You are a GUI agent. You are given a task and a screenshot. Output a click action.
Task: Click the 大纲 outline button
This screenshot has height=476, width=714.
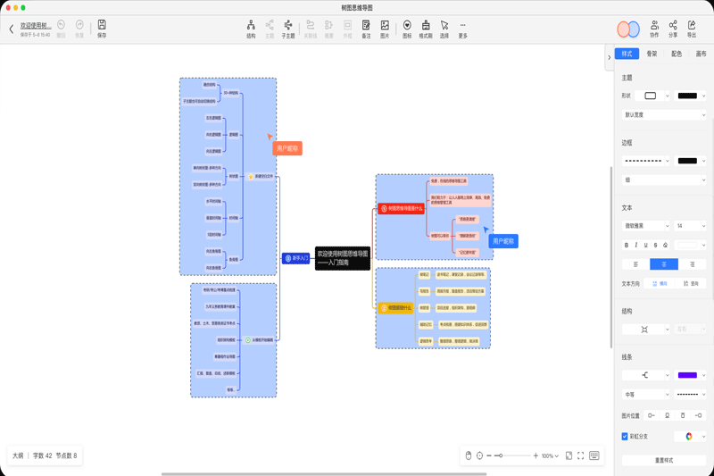click(x=18, y=455)
